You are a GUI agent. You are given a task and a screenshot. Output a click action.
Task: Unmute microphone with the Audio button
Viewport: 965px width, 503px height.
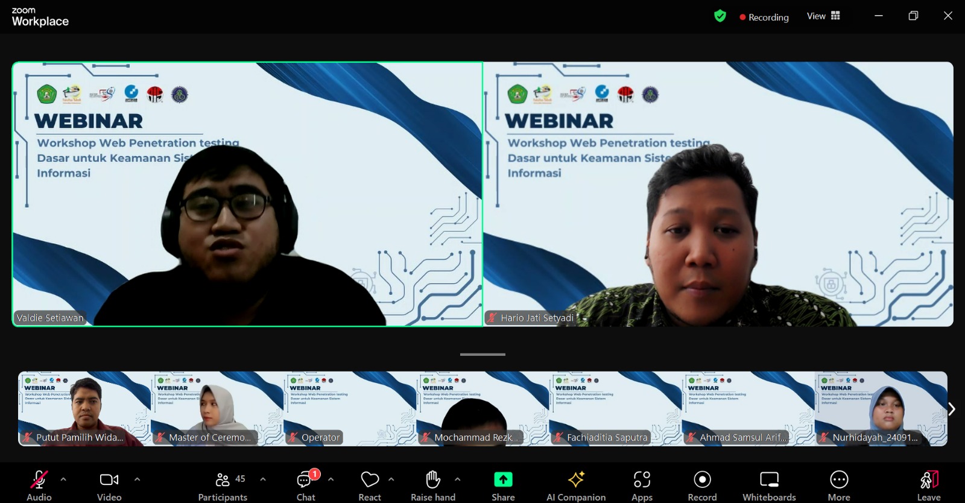pyautogui.click(x=39, y=485)
